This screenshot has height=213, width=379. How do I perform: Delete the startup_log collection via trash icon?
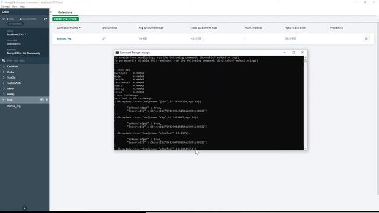366,38
